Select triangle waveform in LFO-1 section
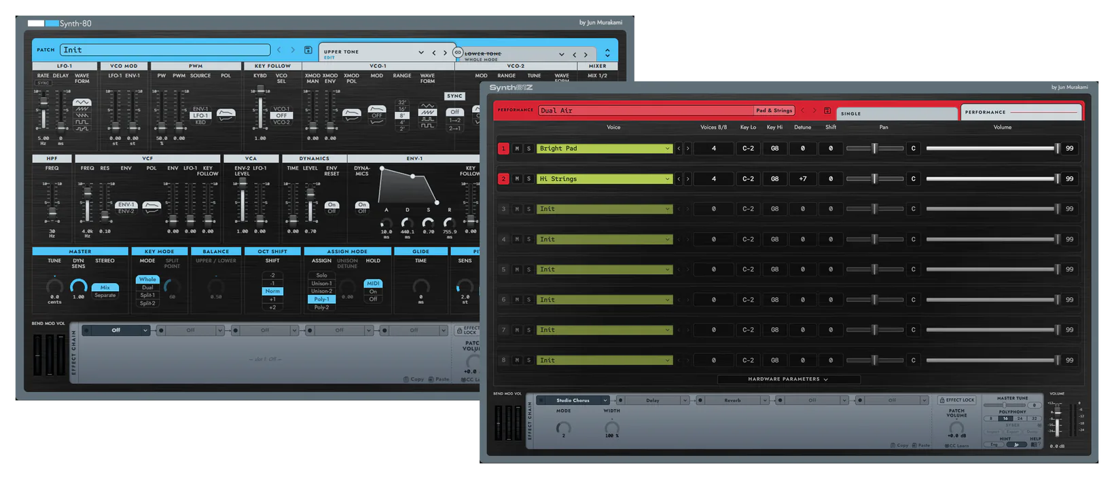The width and height of the screenshot is (1114, 479). (x=82, y=102)
